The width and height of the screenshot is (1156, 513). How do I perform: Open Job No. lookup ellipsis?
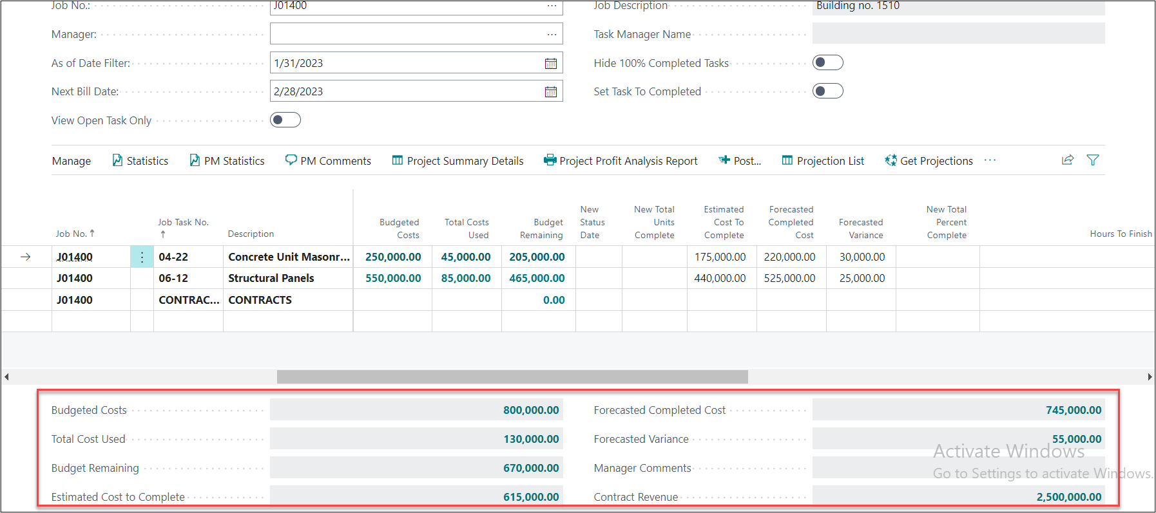[552, 6]
